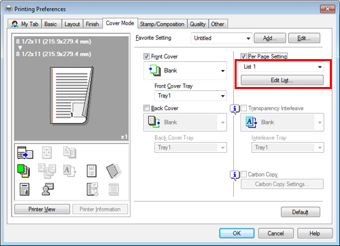This screenshot has height=246, width=340.
Task: Click the paper tray output icon
Action: [25, 153]
